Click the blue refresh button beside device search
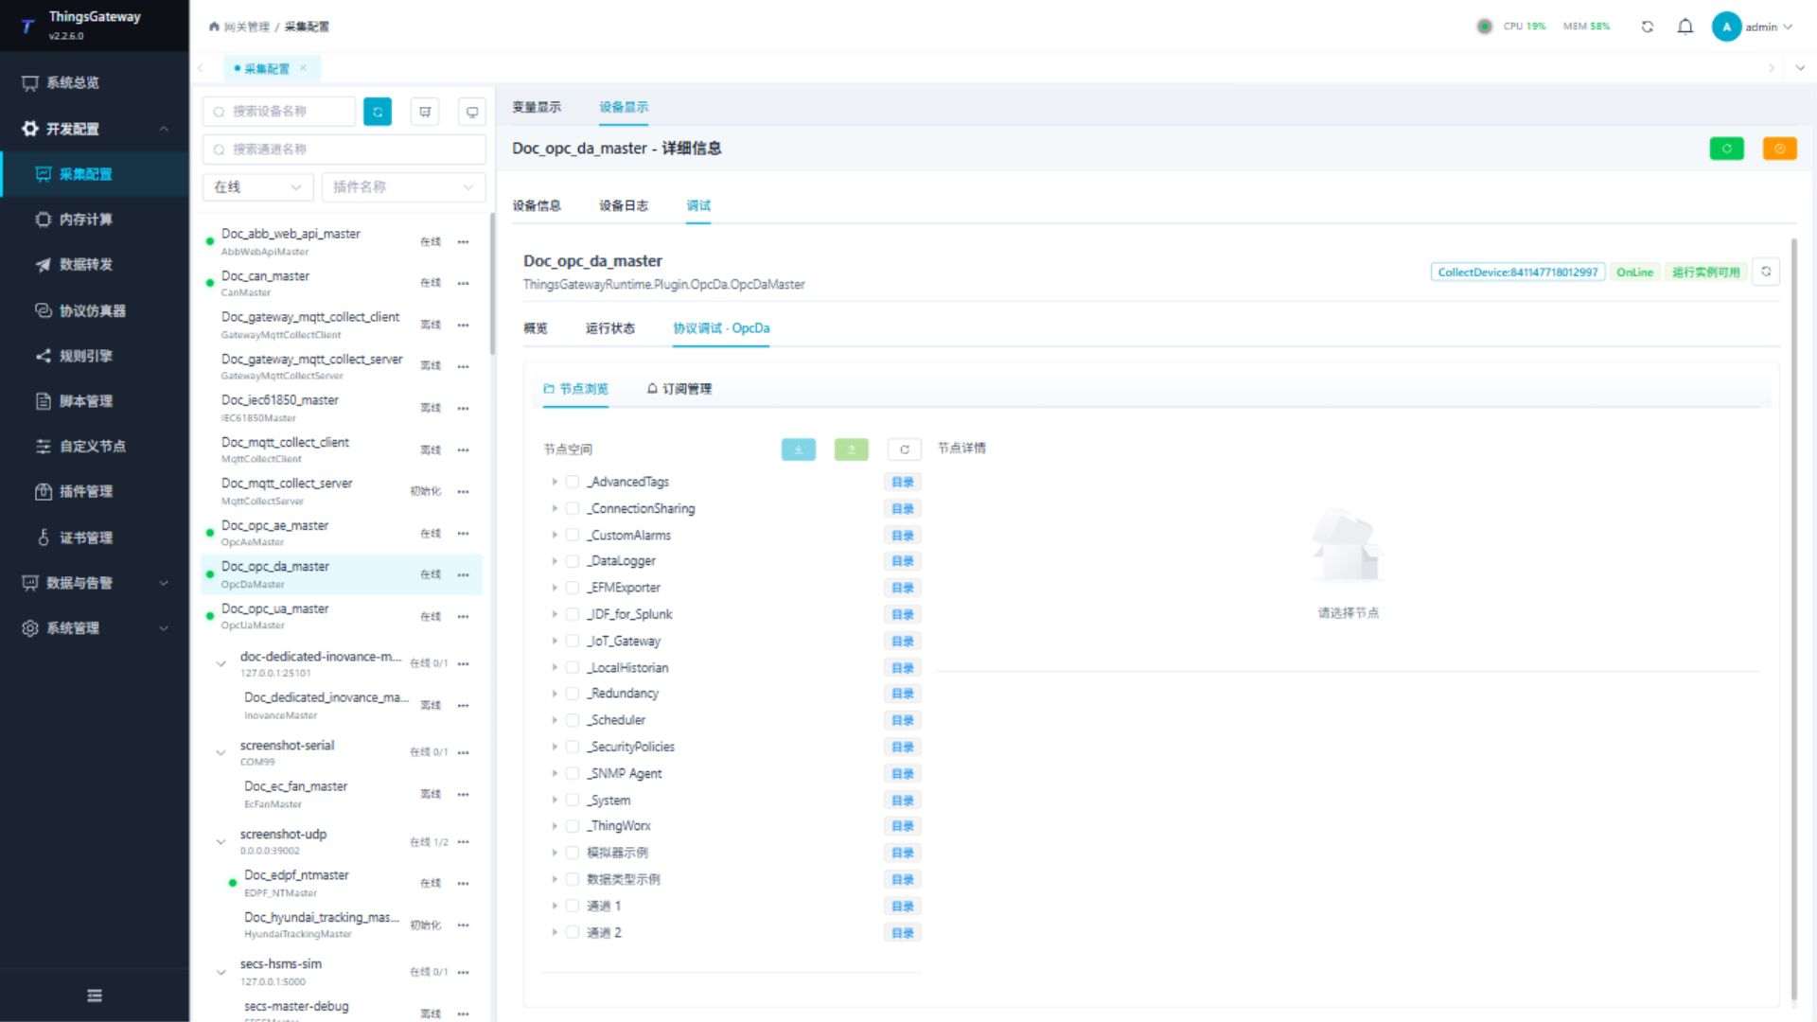1817x1022 pixels. [x=378, y=112]
